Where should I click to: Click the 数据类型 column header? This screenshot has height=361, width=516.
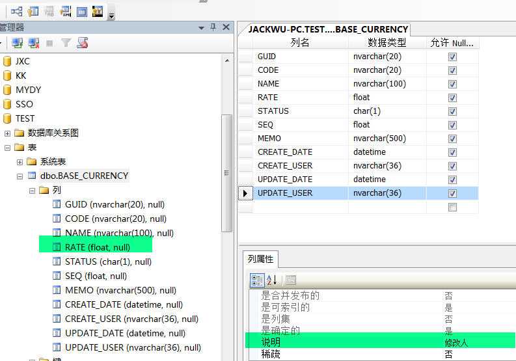pos(387,42)
